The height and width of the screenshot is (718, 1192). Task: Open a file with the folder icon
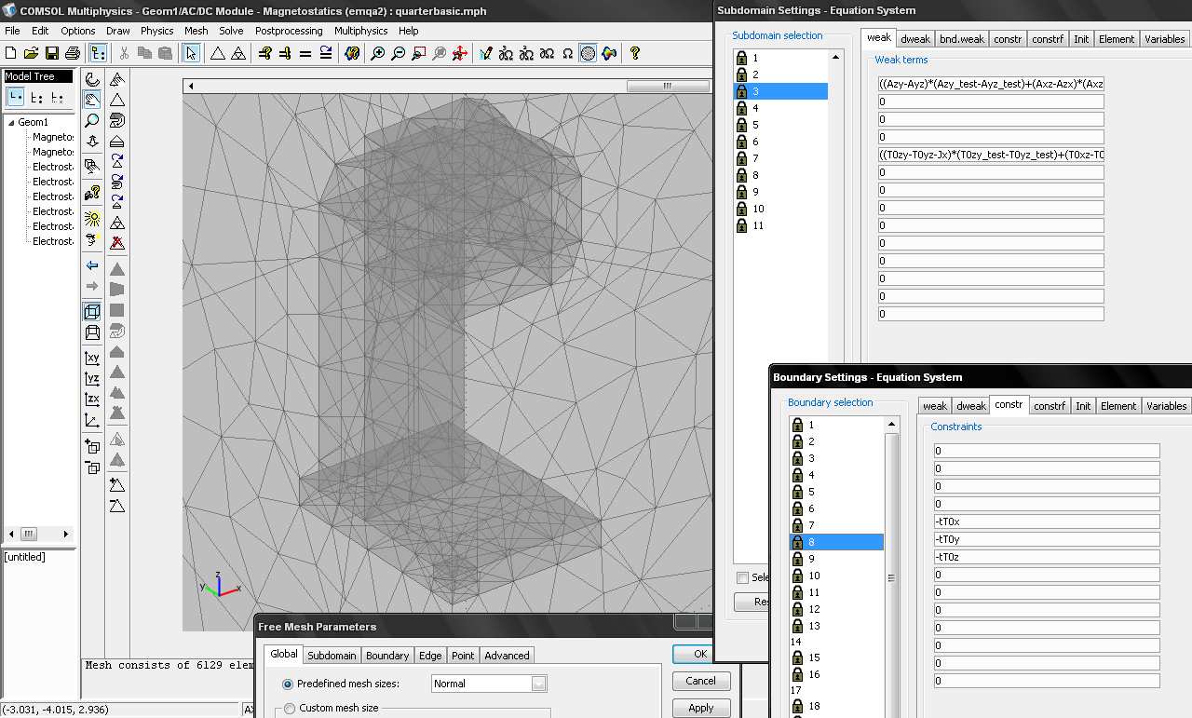[31, 54]
